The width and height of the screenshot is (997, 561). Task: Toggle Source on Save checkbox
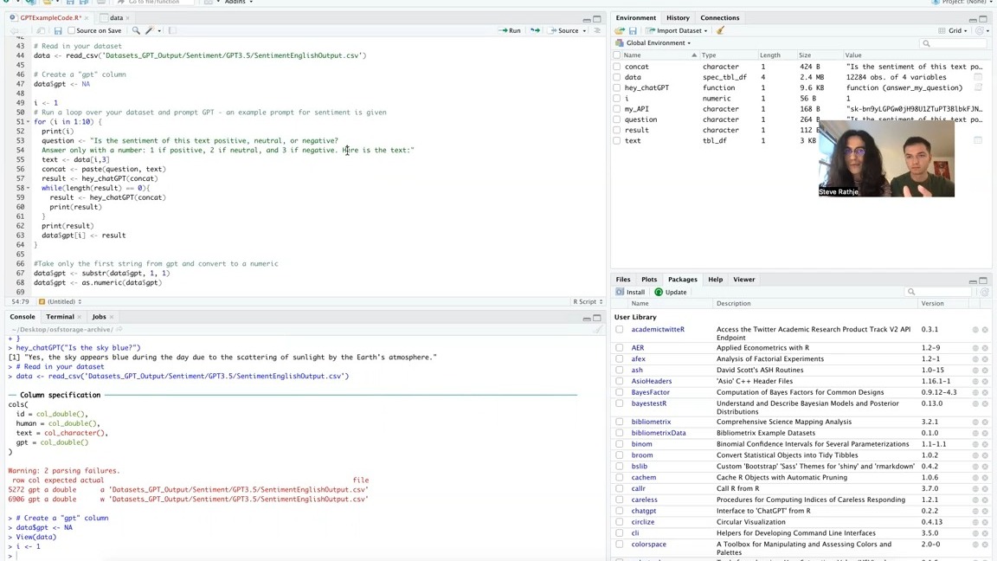[71, 30]
